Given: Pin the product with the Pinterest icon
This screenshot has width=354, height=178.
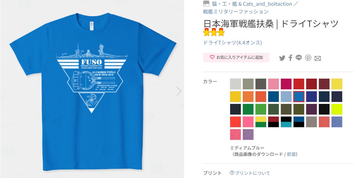Looking at the screenshot, I should (308, 58).
